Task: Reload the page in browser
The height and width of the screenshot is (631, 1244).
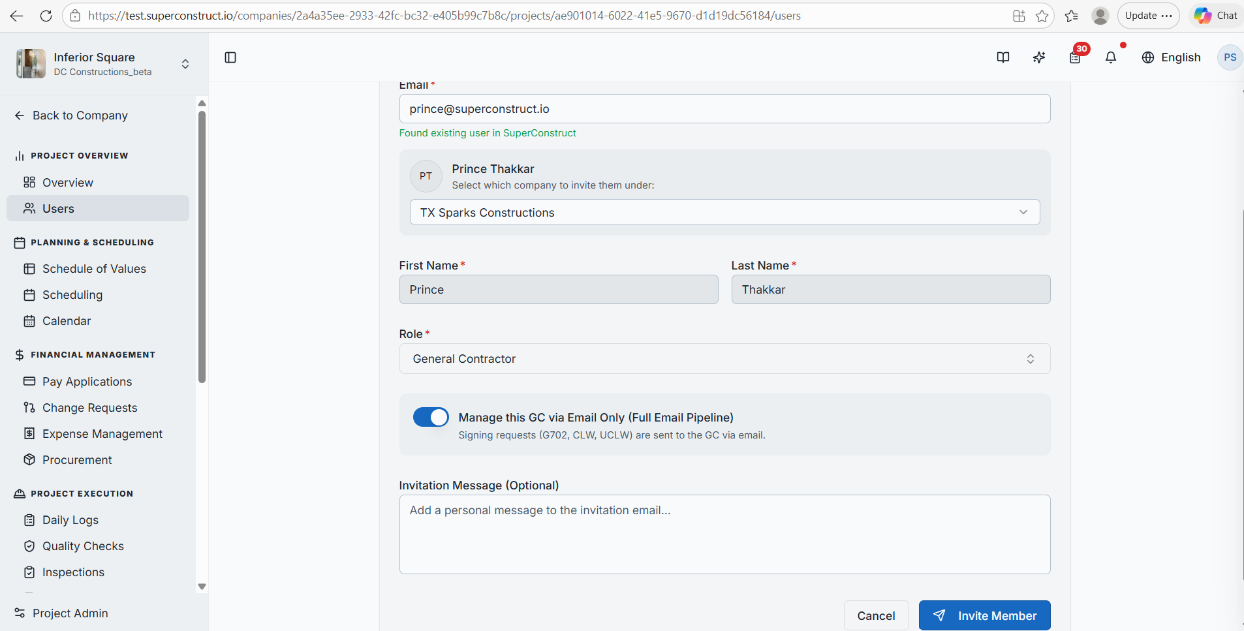Action: [46, 16]
